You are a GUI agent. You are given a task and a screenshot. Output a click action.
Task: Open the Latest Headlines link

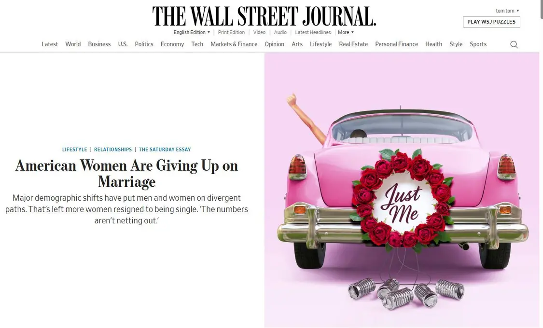(313, 32)
